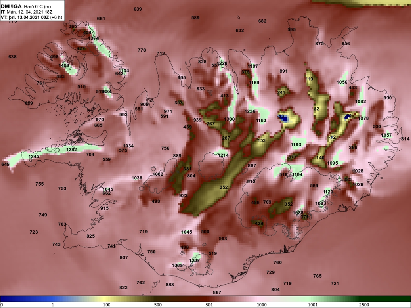
Task: Click the map value 828
Action: pos(202,62)
